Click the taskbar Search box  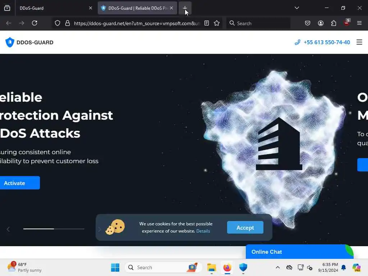coord(164,267)
